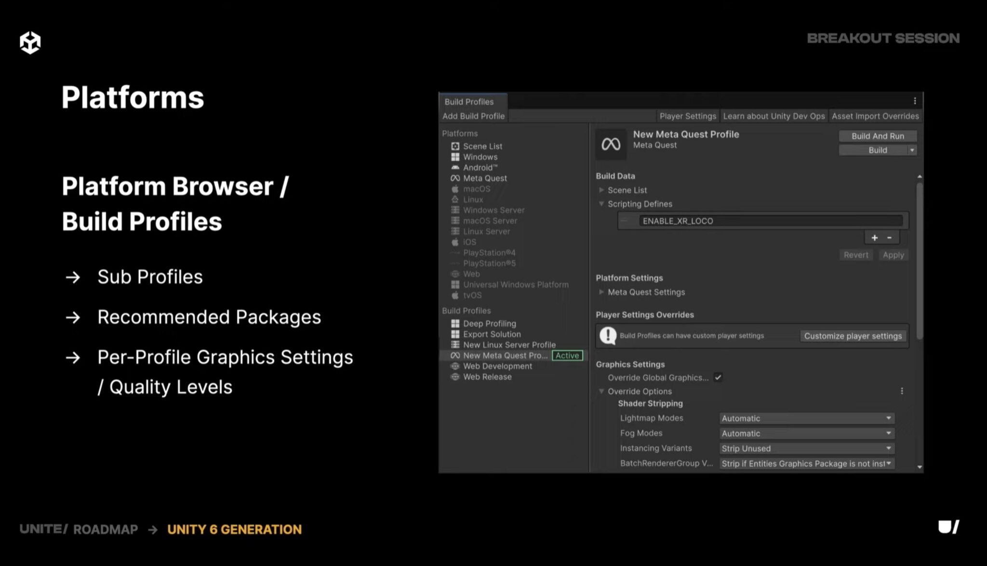Collapse the Override Options foldout
The image size is (987, 566).
[601, 391]
